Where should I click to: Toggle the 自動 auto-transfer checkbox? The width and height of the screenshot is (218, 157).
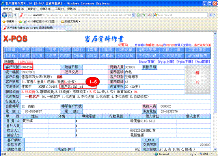[24, 107]
